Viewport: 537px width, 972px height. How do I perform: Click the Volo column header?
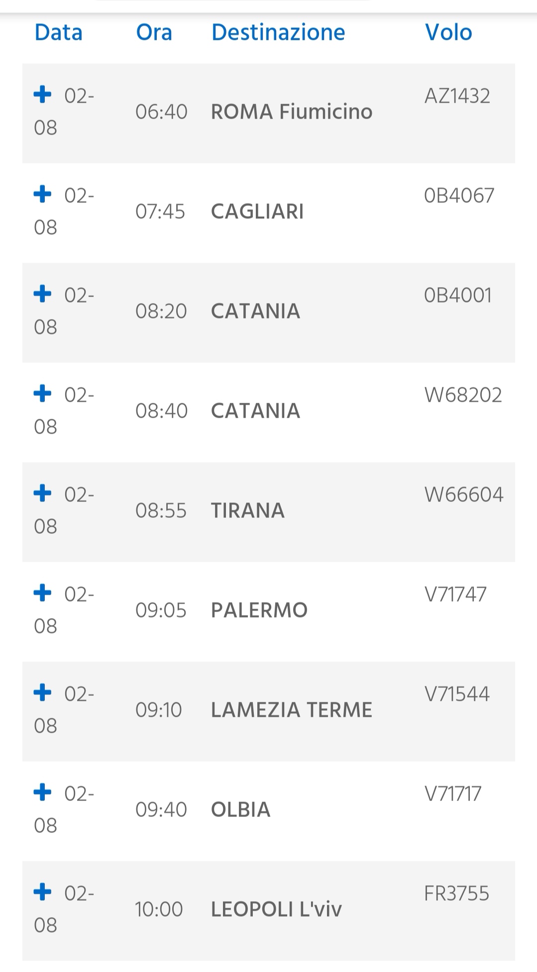pos(448,32)
